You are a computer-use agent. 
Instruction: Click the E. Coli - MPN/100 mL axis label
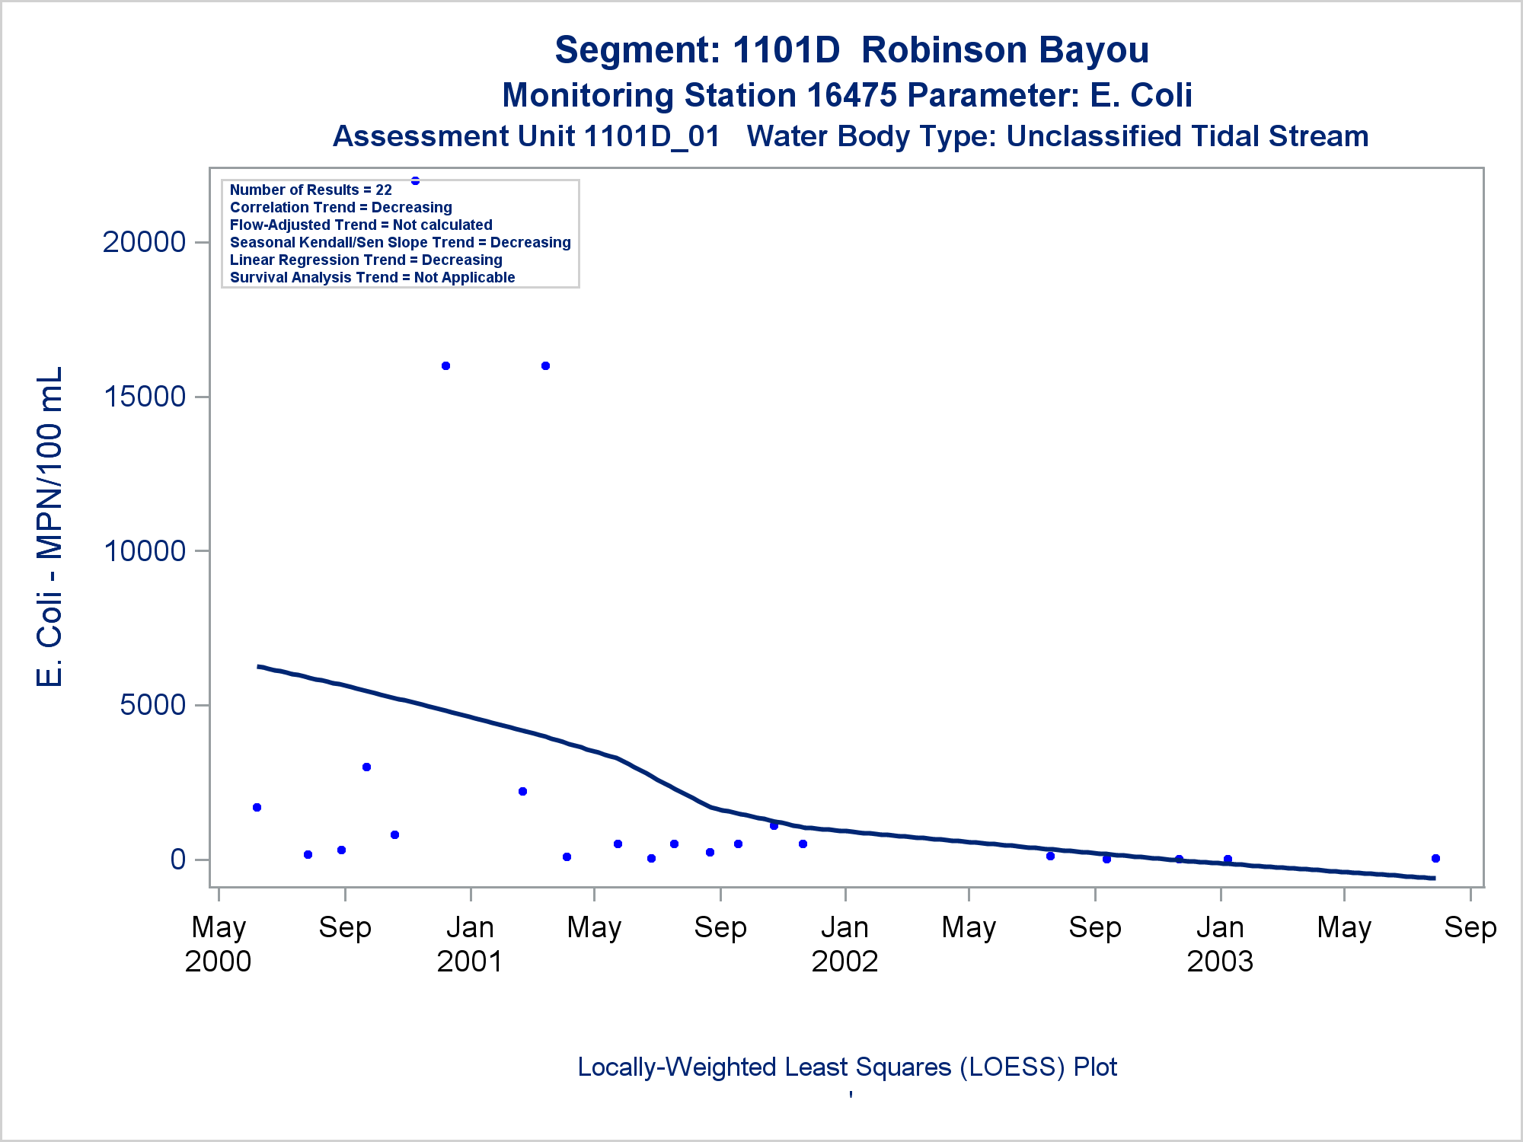(x=50, y=527)
